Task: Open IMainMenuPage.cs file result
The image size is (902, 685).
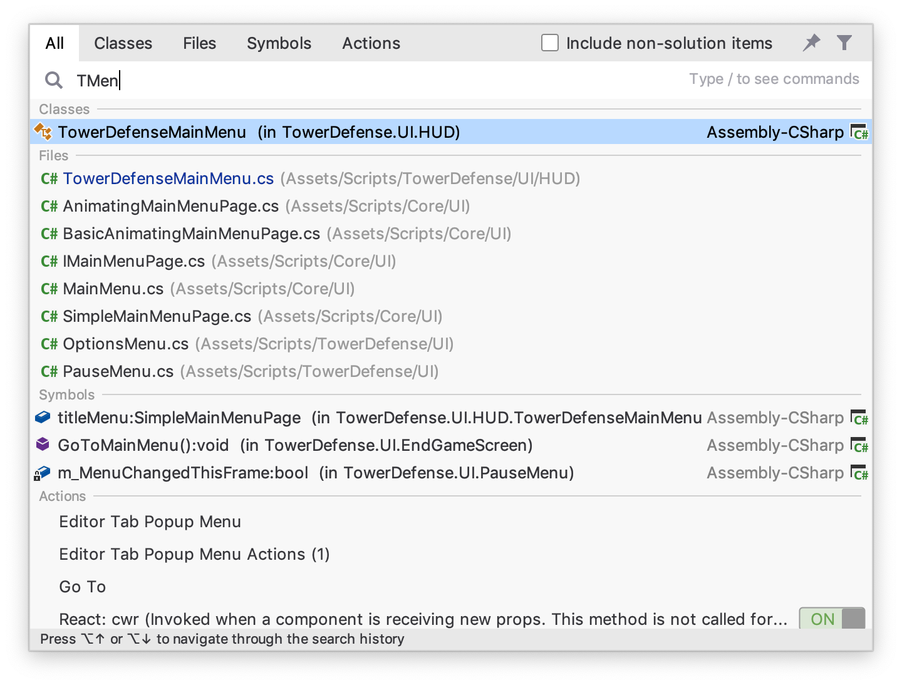Action: point(451,261)
